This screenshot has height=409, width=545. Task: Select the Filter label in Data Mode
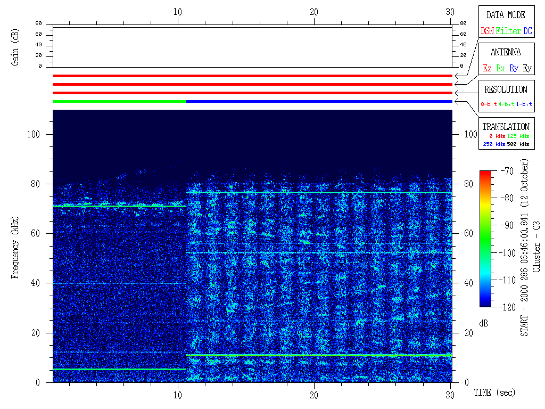point(508,31)
